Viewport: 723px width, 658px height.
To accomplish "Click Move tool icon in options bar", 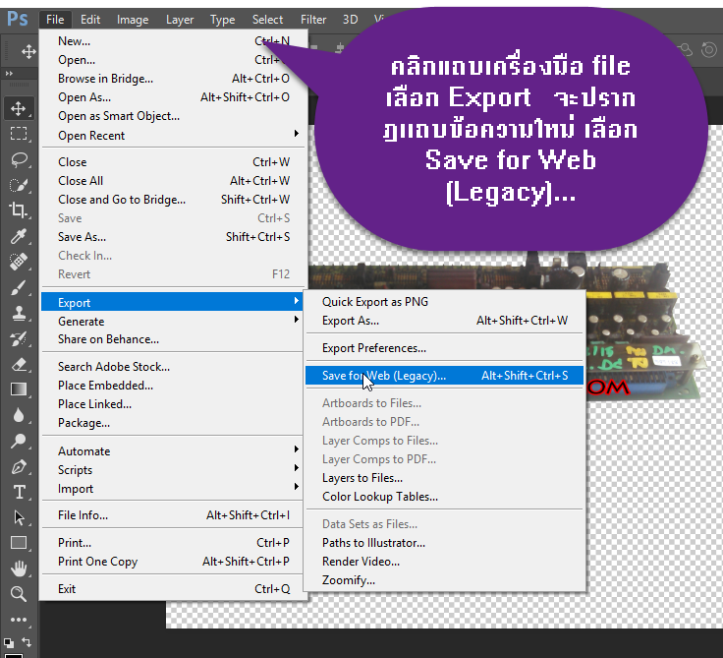I will point(28,51).
